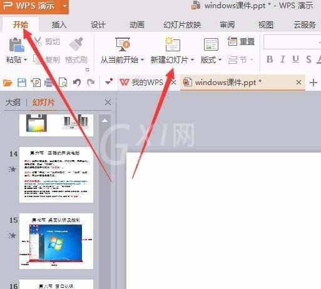Image resolution: width=321 pixels, height=289 pixels.
Task: Open the 开始 ribbon tab
Action: pos(21,25)
